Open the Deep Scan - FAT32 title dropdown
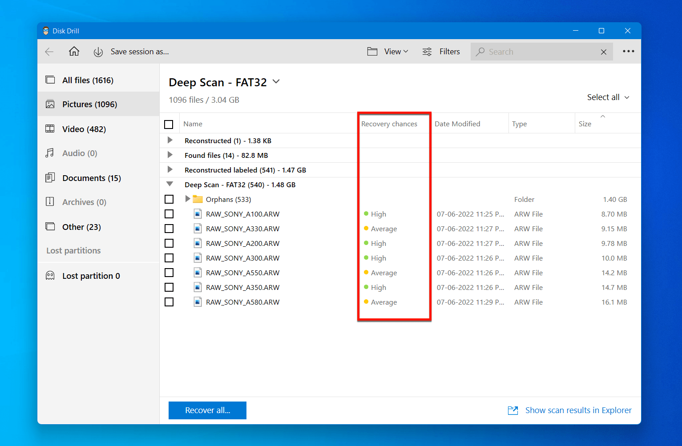 [x=276, y=81]
